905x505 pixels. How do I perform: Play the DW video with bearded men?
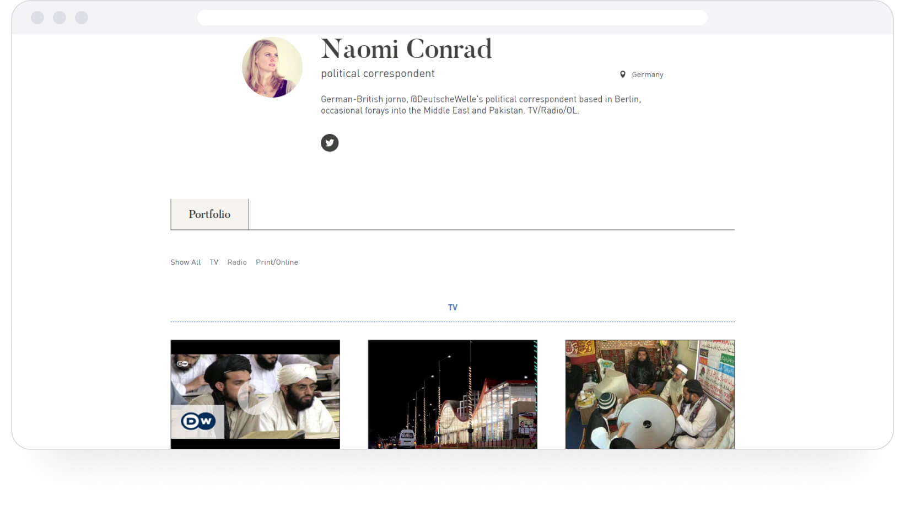click(x=255, y=396)
